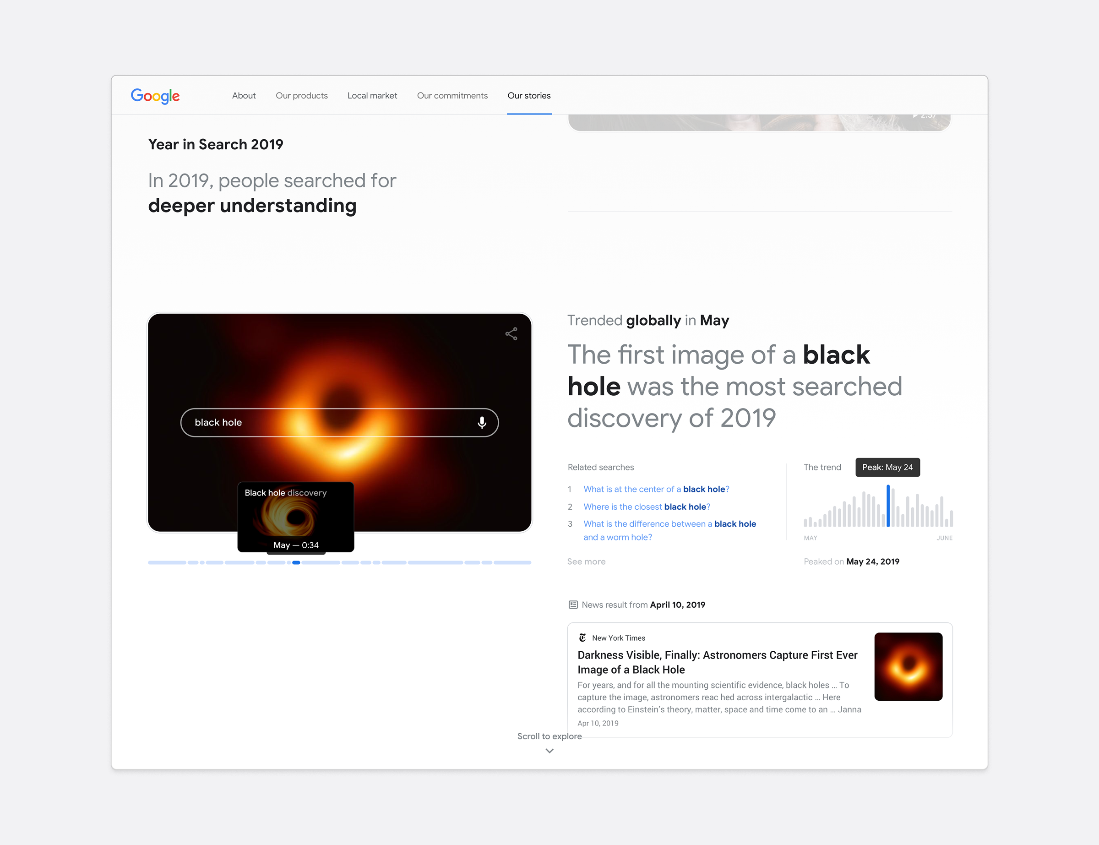This screenshot has width=1099, height=845.
Task: Click the 'JUNE' chart axis label
Action: (944, 538)
